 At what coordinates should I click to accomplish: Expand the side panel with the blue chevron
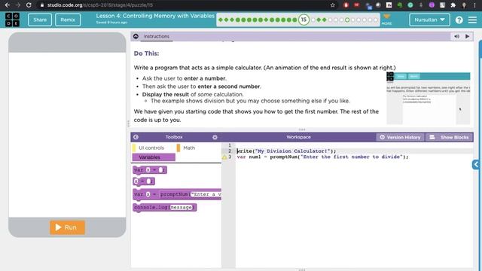coord(476,165)
